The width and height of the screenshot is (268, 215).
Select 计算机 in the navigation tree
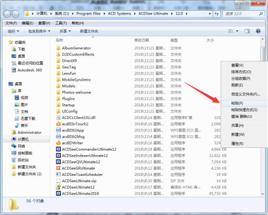pos(23,139)
